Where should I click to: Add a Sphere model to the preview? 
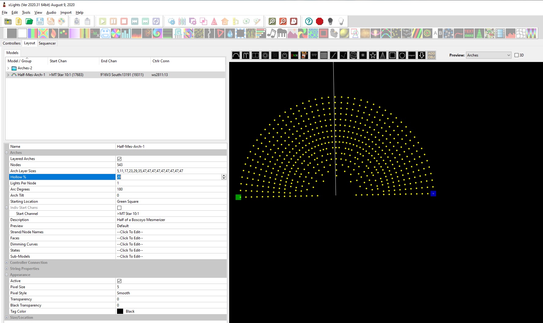[x=353, y=55]
